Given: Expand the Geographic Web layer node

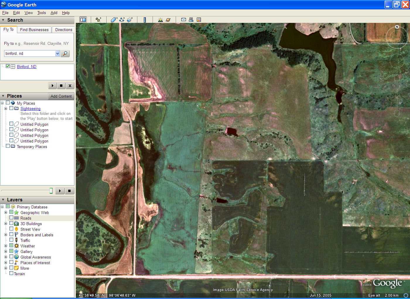Looking at the screenshot, I should [6, 212].
